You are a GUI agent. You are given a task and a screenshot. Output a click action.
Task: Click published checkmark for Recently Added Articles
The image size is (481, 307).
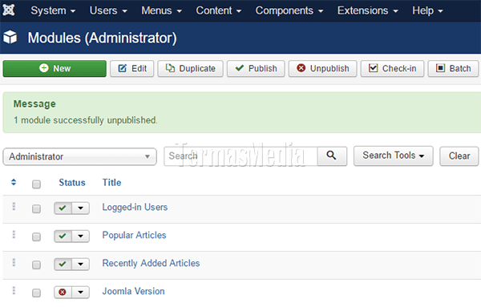point(63,264)
